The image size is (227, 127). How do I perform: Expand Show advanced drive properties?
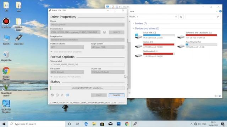(x=66, y=52)
